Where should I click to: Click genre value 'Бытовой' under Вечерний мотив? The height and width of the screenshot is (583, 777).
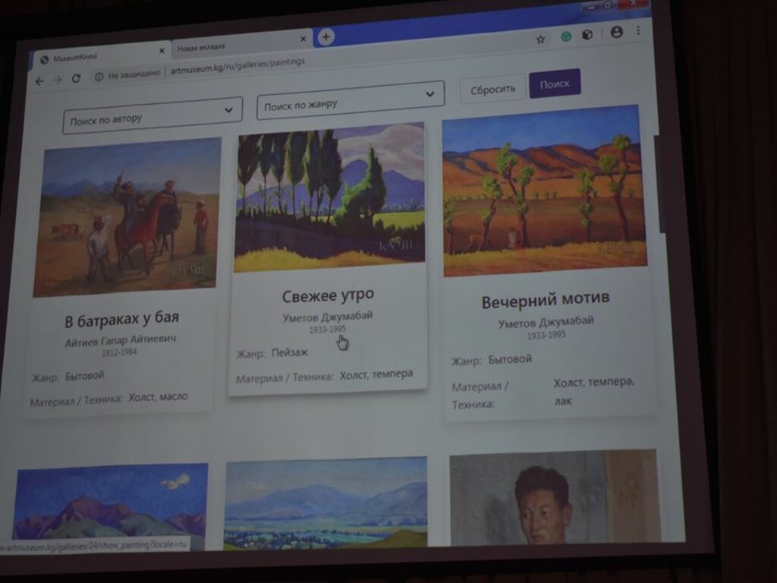pos(510,359)
